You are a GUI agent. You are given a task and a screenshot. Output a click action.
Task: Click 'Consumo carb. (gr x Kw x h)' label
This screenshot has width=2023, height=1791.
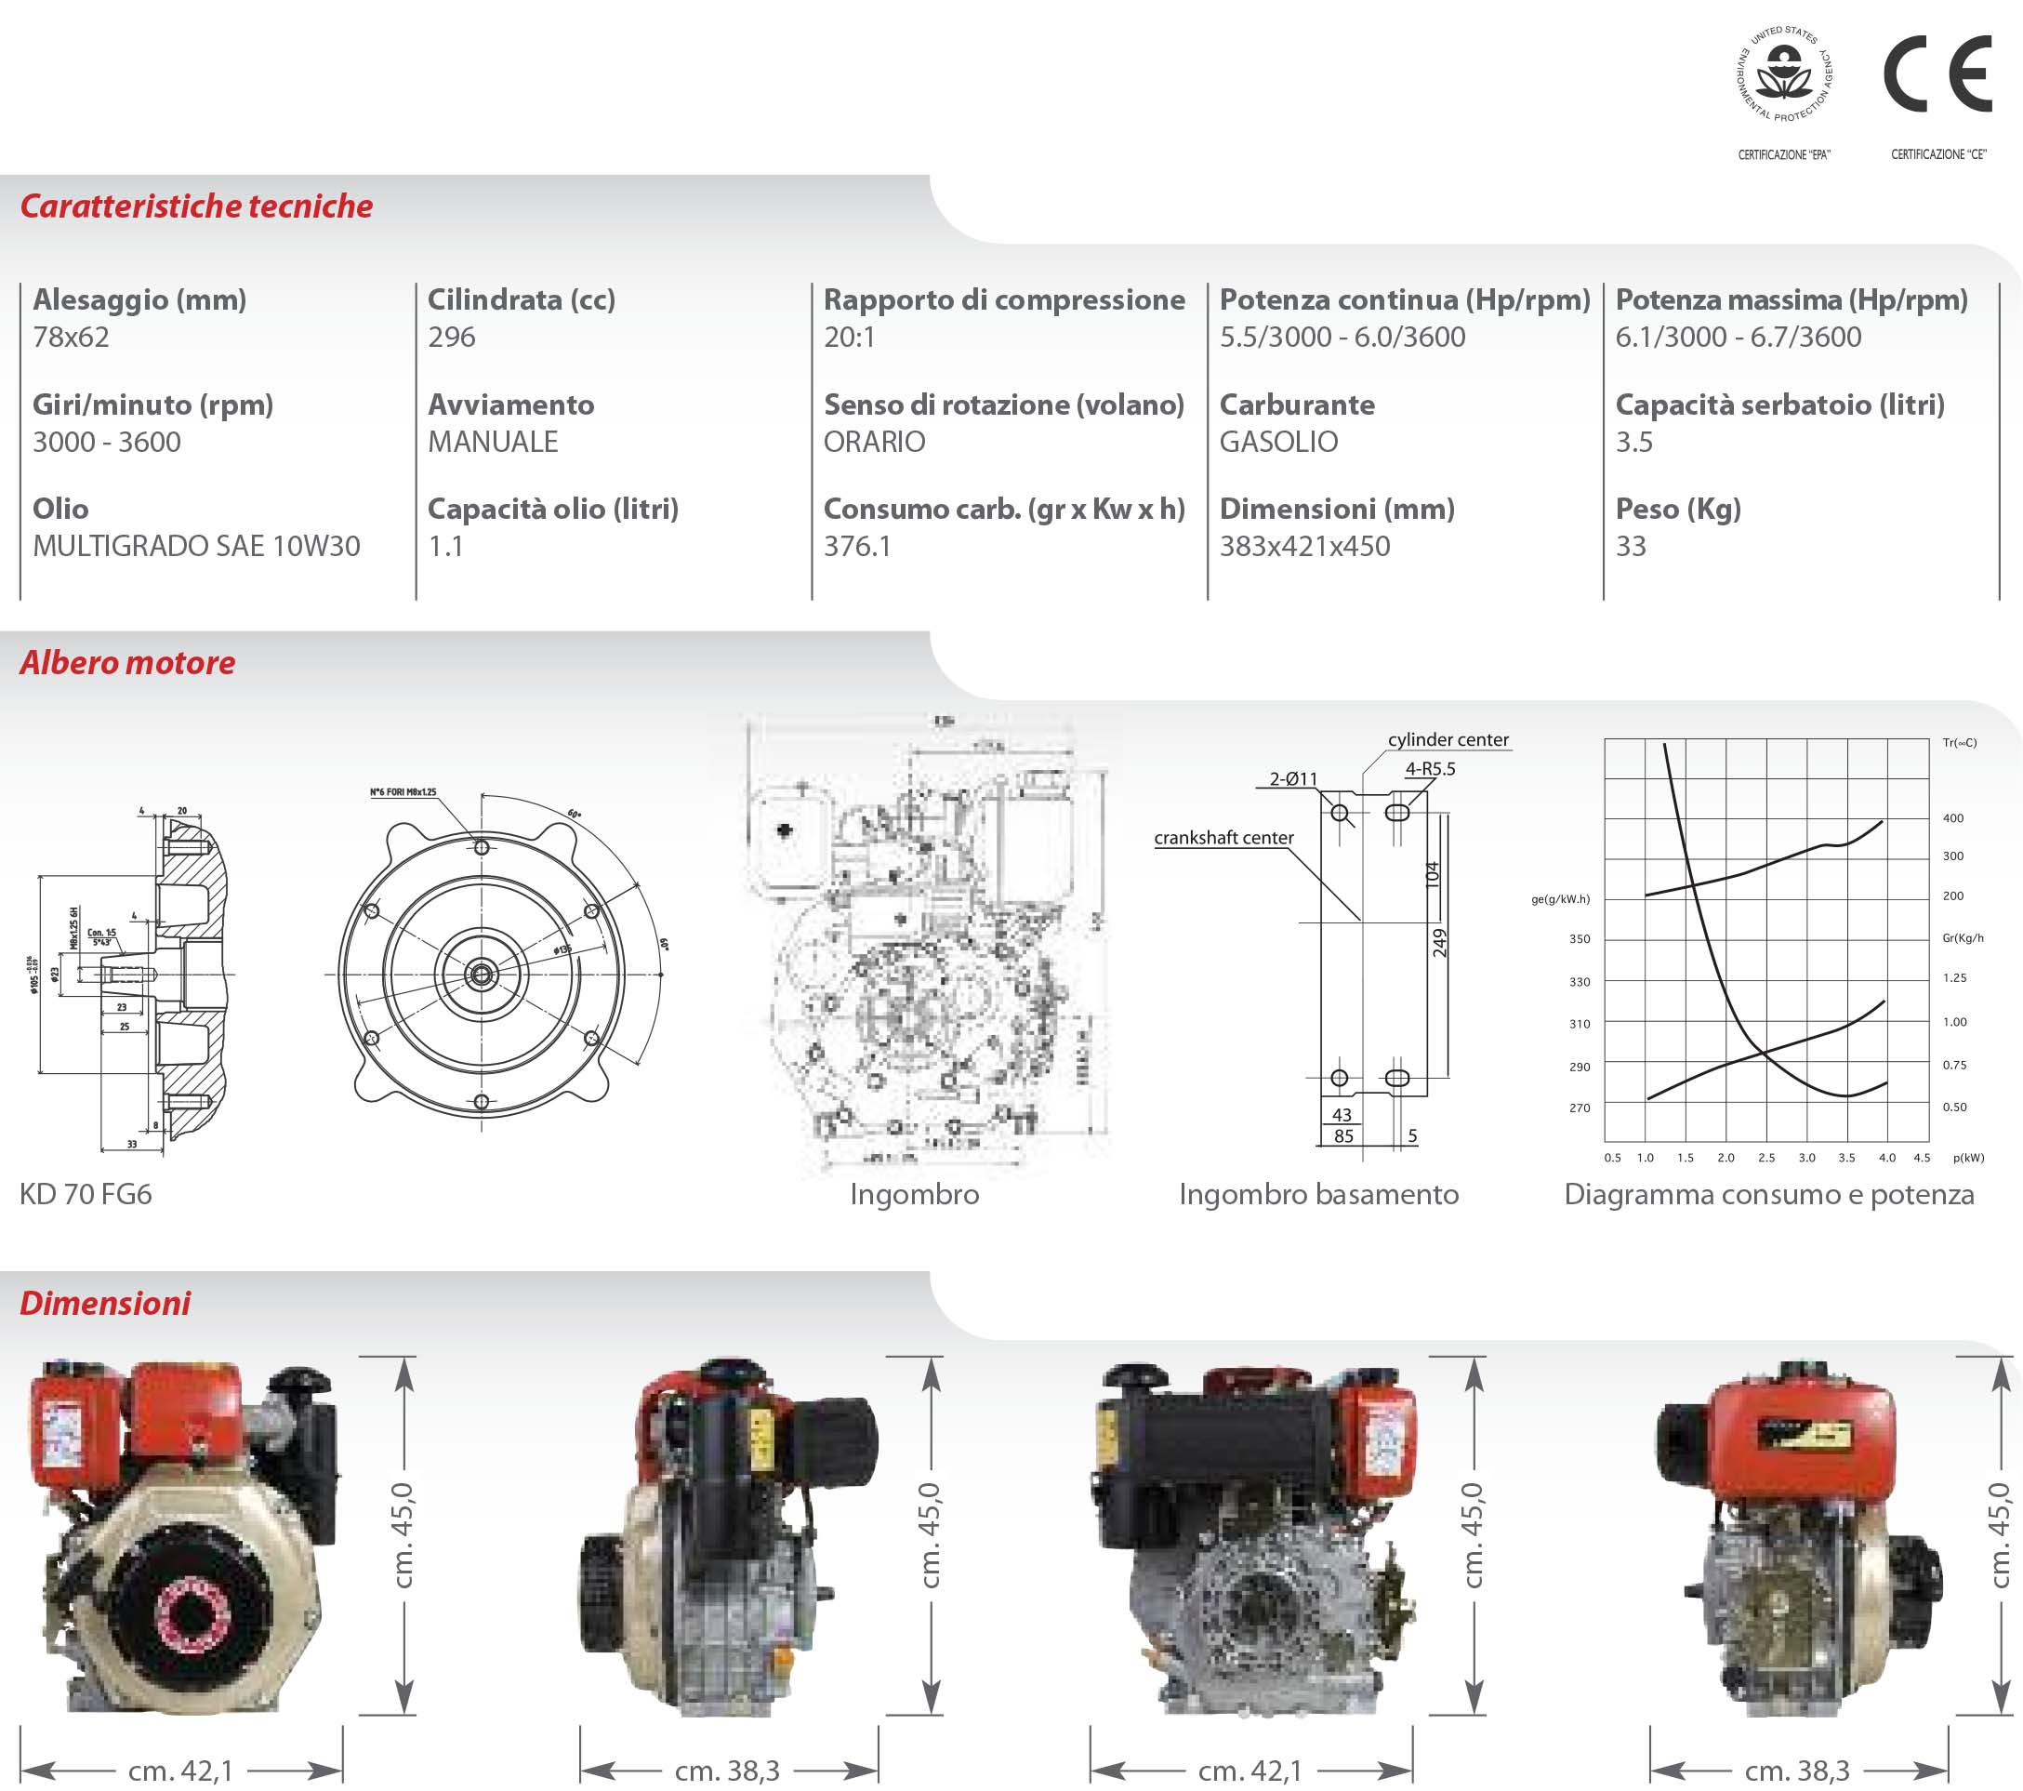tap(1005, 509)
